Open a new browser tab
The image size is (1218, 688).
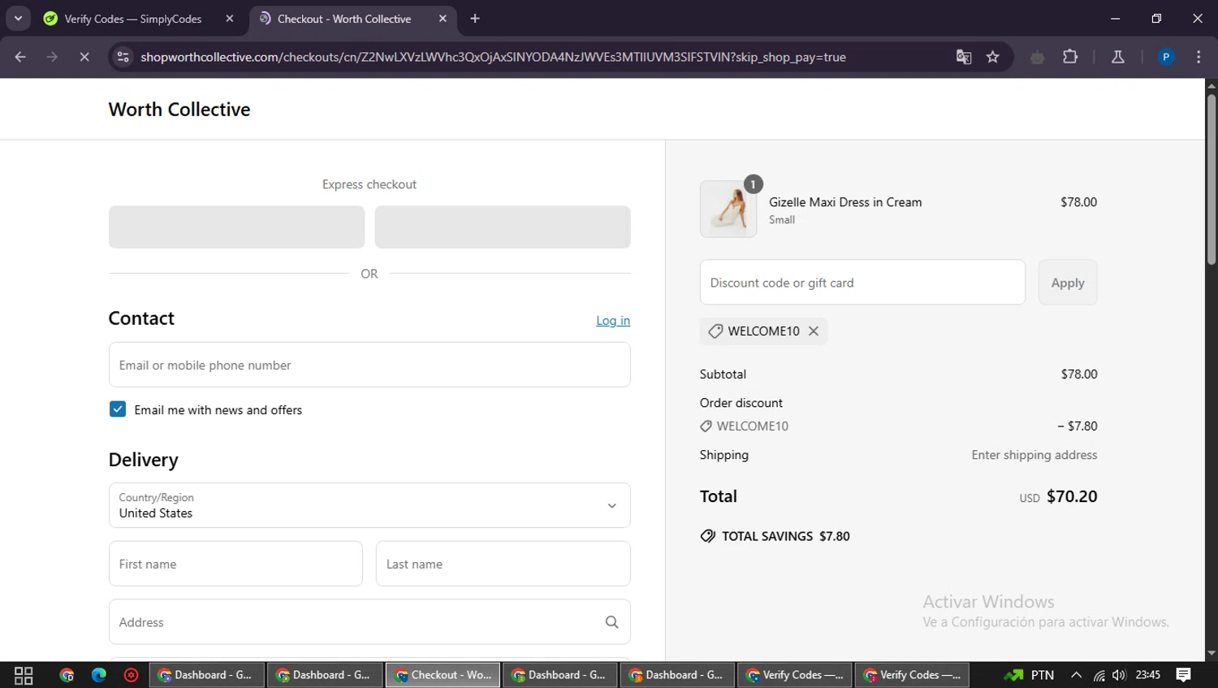point(475,19)
